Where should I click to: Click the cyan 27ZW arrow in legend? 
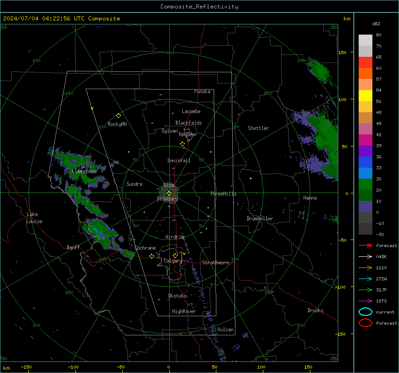click(x=365, y=279)
